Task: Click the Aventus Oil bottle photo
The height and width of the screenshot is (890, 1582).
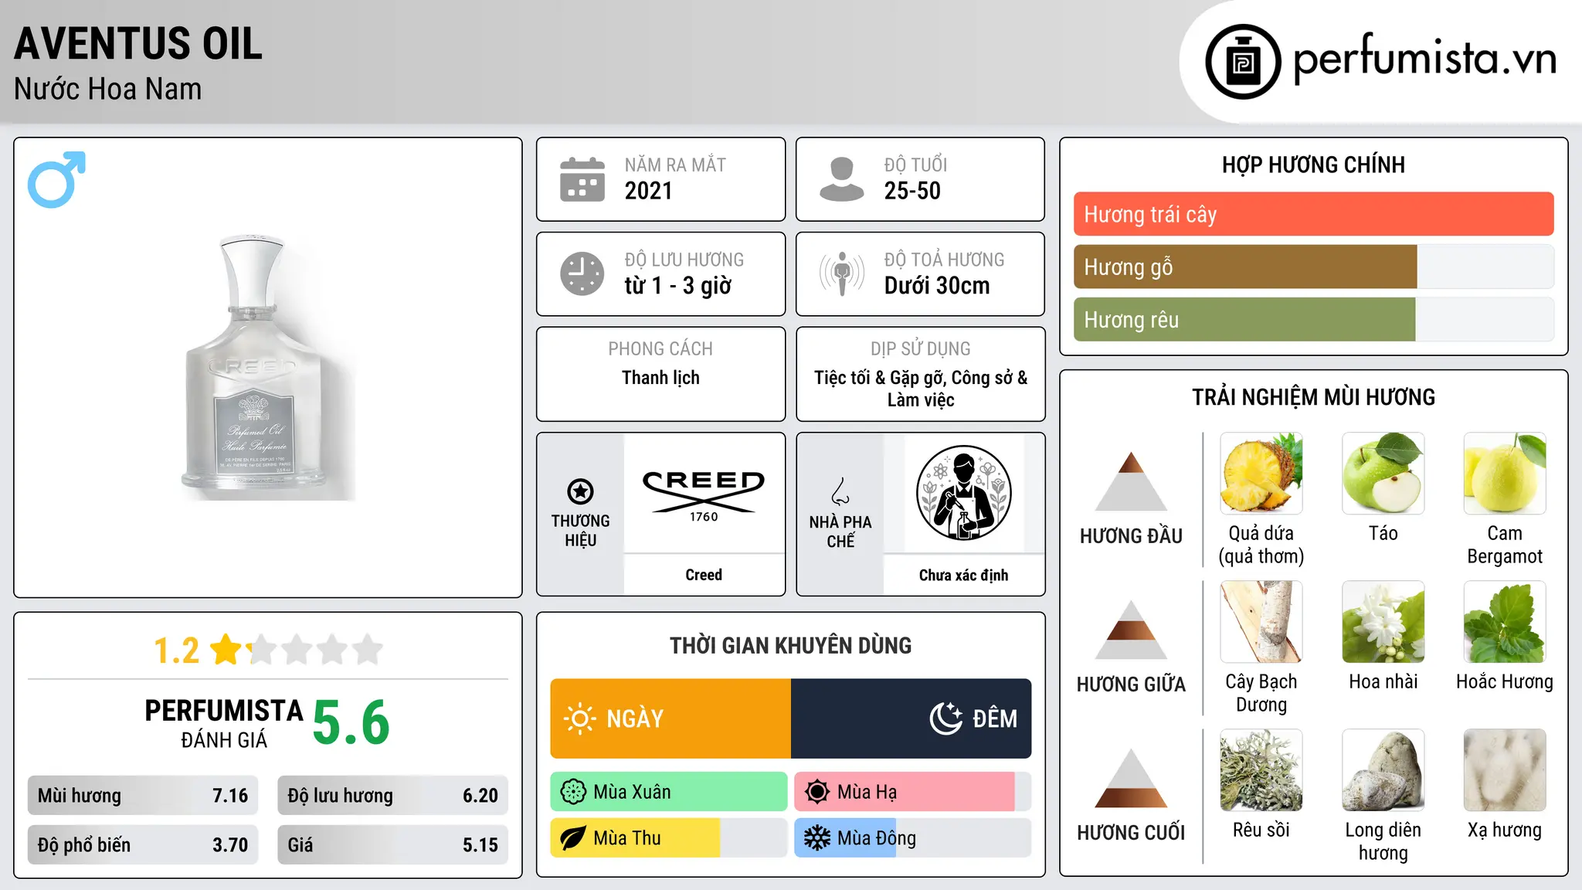Action: (x=267, y=367)
